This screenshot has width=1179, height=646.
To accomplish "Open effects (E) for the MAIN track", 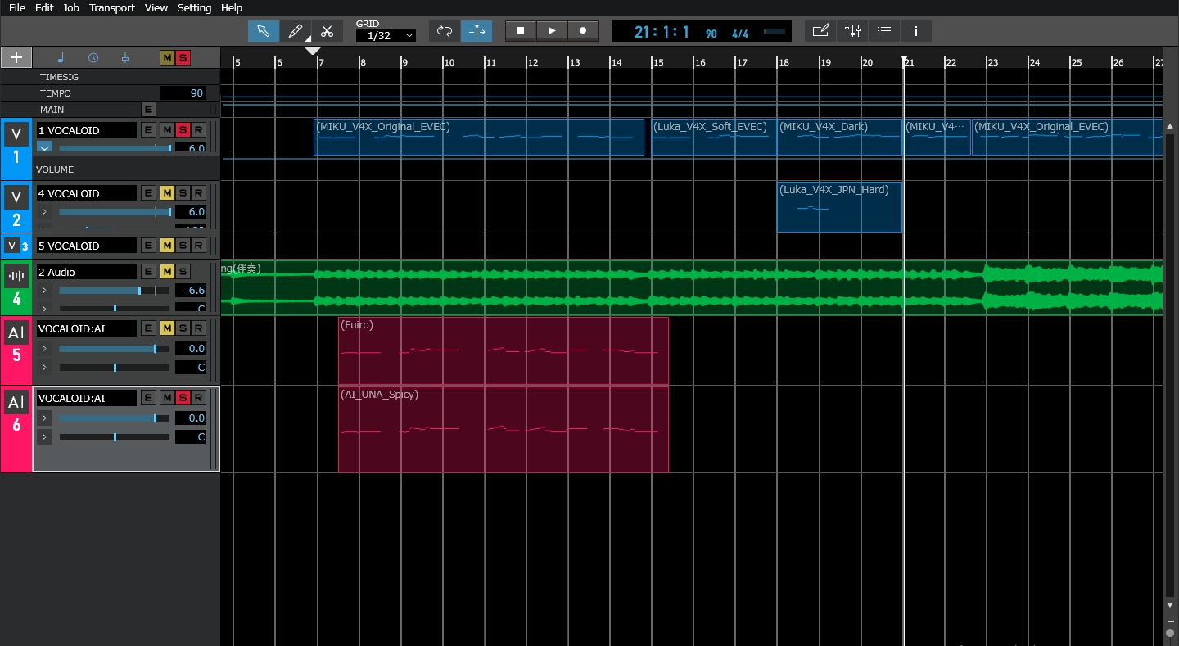I will click(x=148, y=109).
